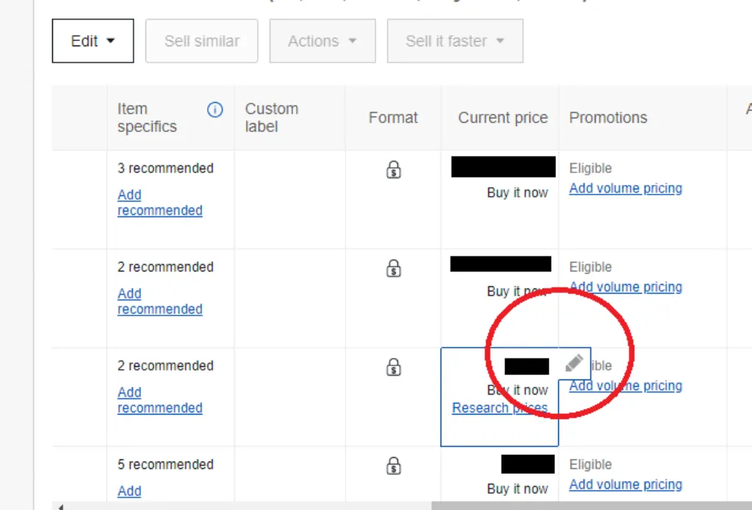The width and height of the screenshot is (752, 510).
Task: Click Buy it now in the 3 recommended row
Action: (517, 193)
